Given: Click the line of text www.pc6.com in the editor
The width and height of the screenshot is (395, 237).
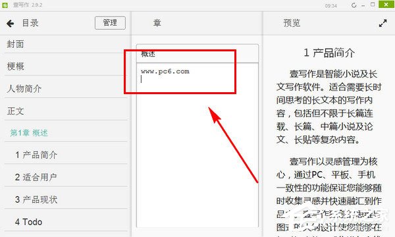Looking at the screenshot, I should 165,72.
